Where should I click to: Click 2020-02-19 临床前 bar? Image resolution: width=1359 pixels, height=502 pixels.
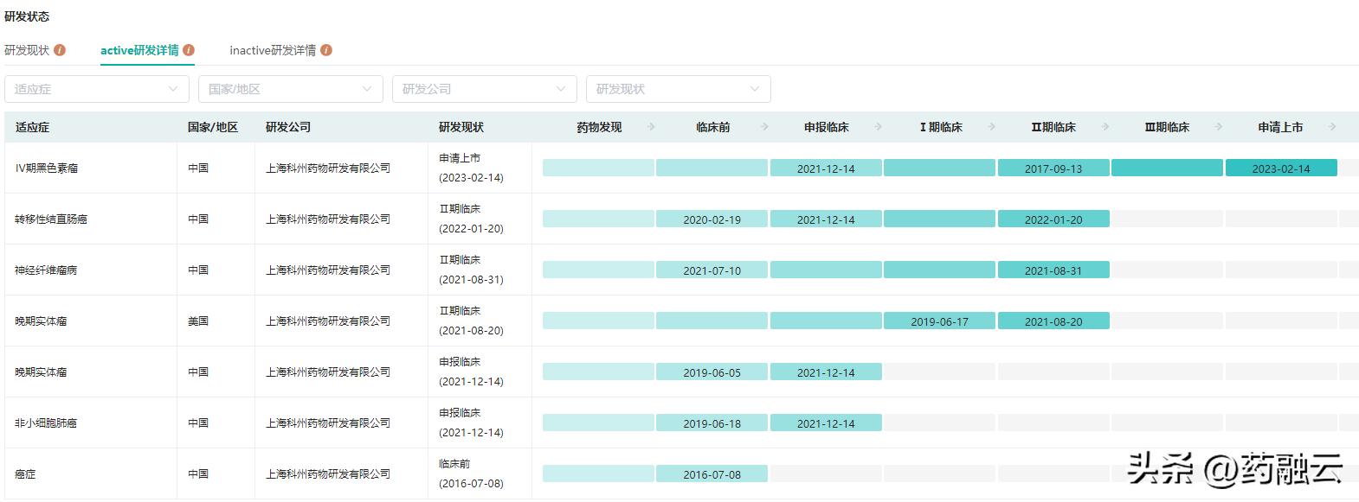712,219
